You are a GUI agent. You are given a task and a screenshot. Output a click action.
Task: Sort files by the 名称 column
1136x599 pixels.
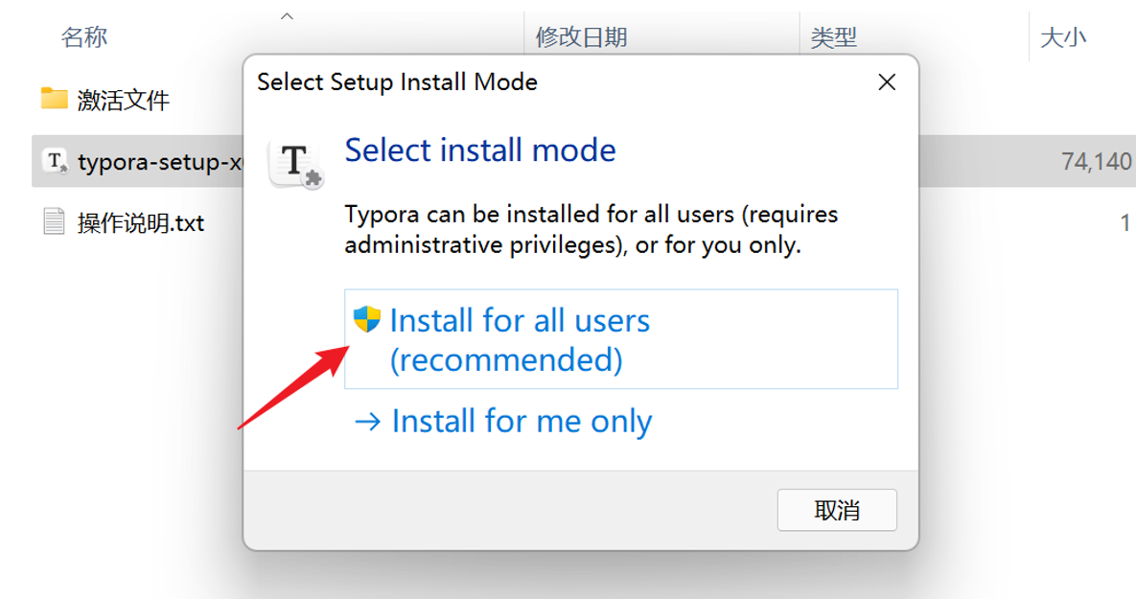click(83, 36)
